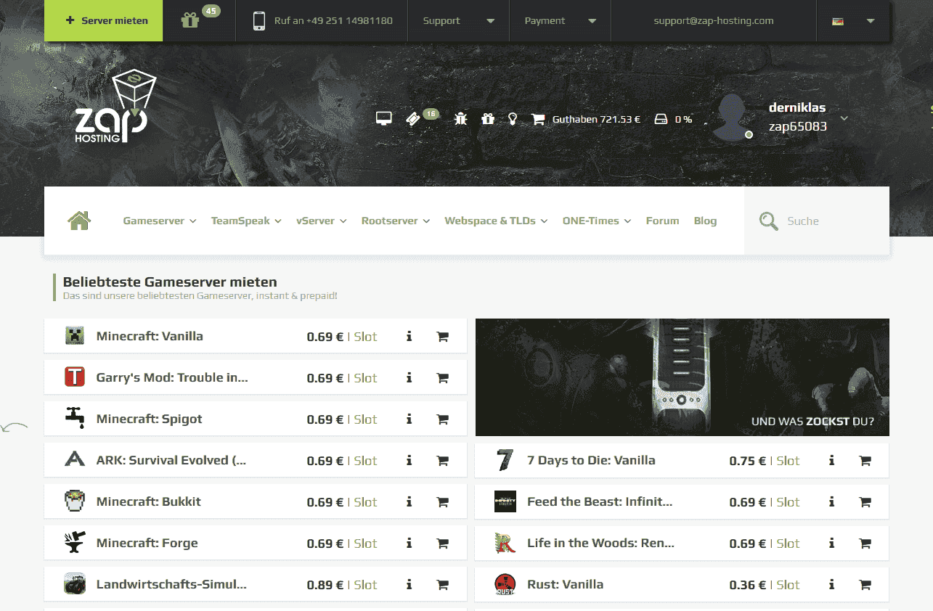Image resolution: width=933 pixels, height=611 pixels.
Task: Go to home via the house icon
Action: pos(79,220)
